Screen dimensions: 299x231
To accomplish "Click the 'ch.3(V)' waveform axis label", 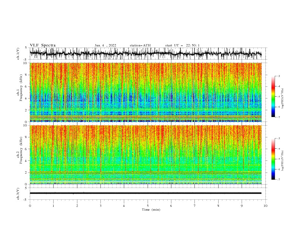I will tap(18, 194).
